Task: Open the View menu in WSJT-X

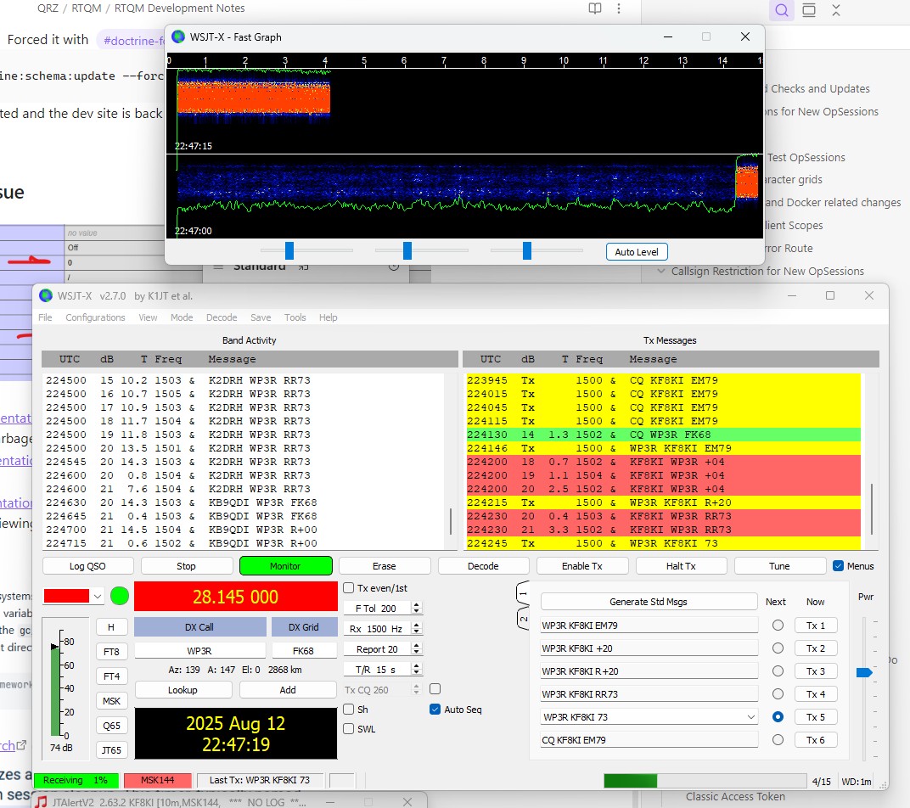Action: point(148,317)
